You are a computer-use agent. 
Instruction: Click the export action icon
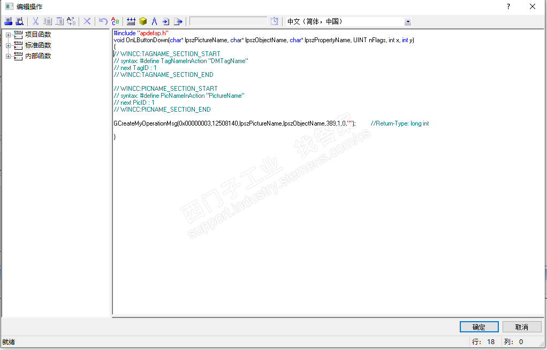point(178,21)
